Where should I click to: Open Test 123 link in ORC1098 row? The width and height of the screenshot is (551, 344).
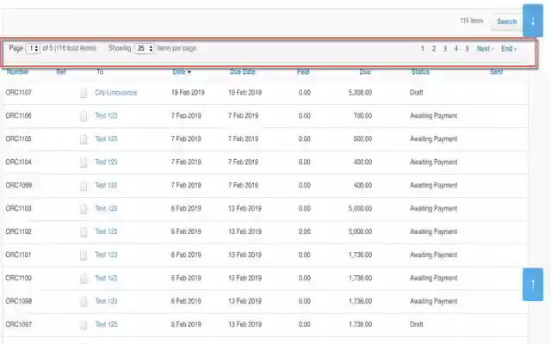coord(106,301)
